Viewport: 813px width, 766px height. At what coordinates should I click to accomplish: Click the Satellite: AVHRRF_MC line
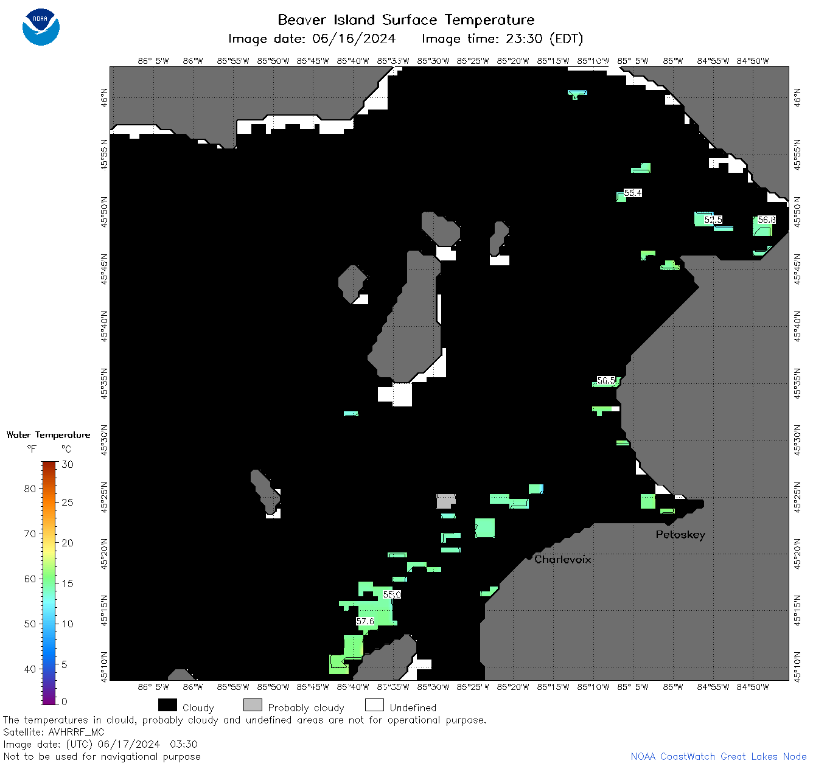point(54,733)
